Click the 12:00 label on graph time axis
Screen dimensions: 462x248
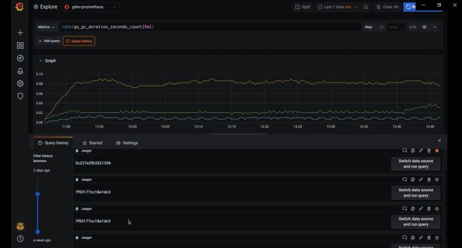pos(132,127)
